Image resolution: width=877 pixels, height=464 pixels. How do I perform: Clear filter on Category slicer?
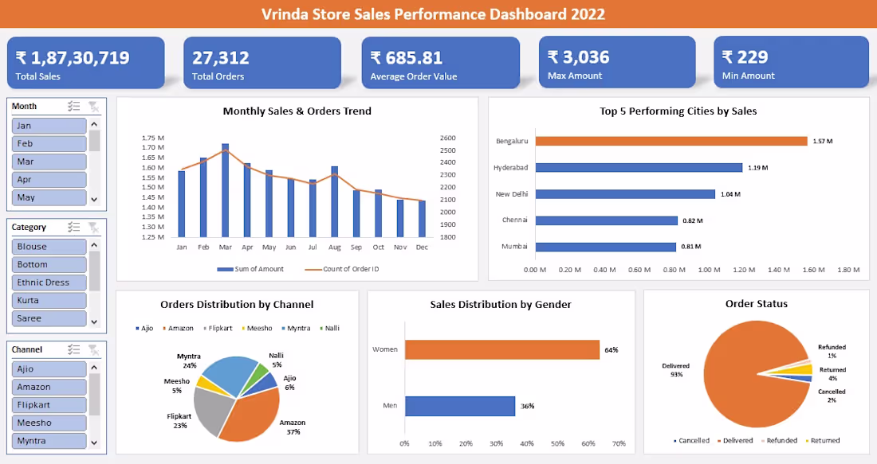[x=93, y=228]
